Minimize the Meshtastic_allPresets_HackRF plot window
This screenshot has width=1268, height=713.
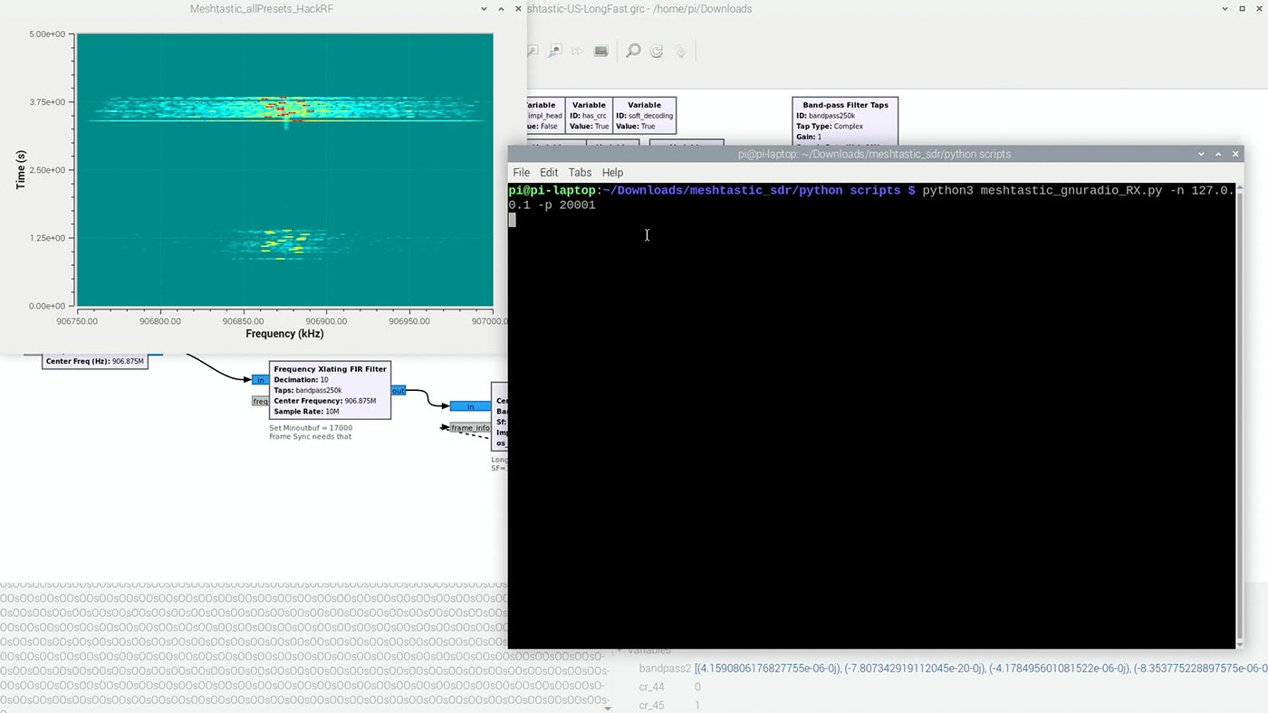[485, 9]
